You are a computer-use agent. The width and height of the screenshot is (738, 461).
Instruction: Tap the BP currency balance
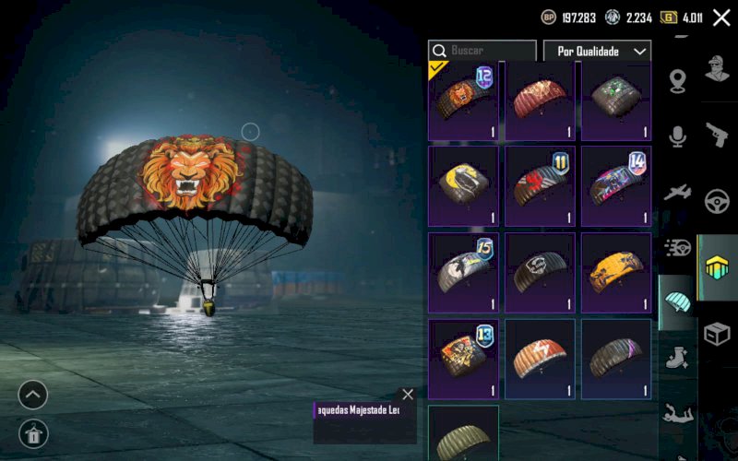point(568,18)
